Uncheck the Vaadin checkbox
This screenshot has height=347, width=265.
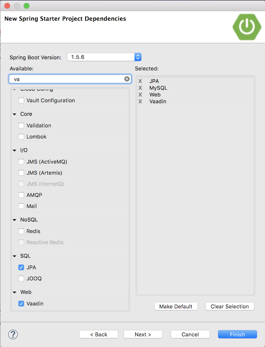[x=21, y=304]
